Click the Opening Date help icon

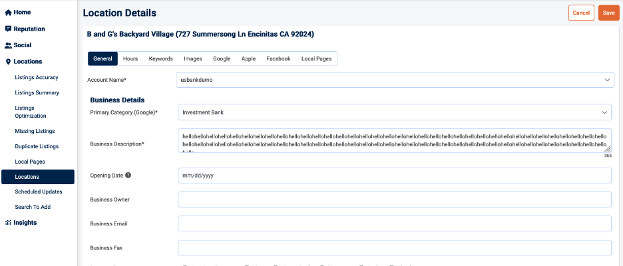(128, 175)
